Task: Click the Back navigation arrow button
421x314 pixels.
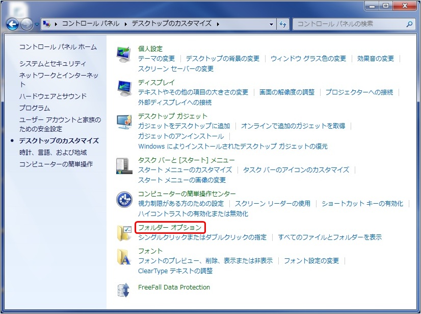Action: click(x=13, y=24)
